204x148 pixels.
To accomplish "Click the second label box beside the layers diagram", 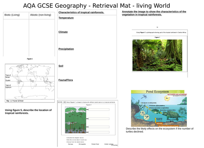I will click(x=99, y=119).
